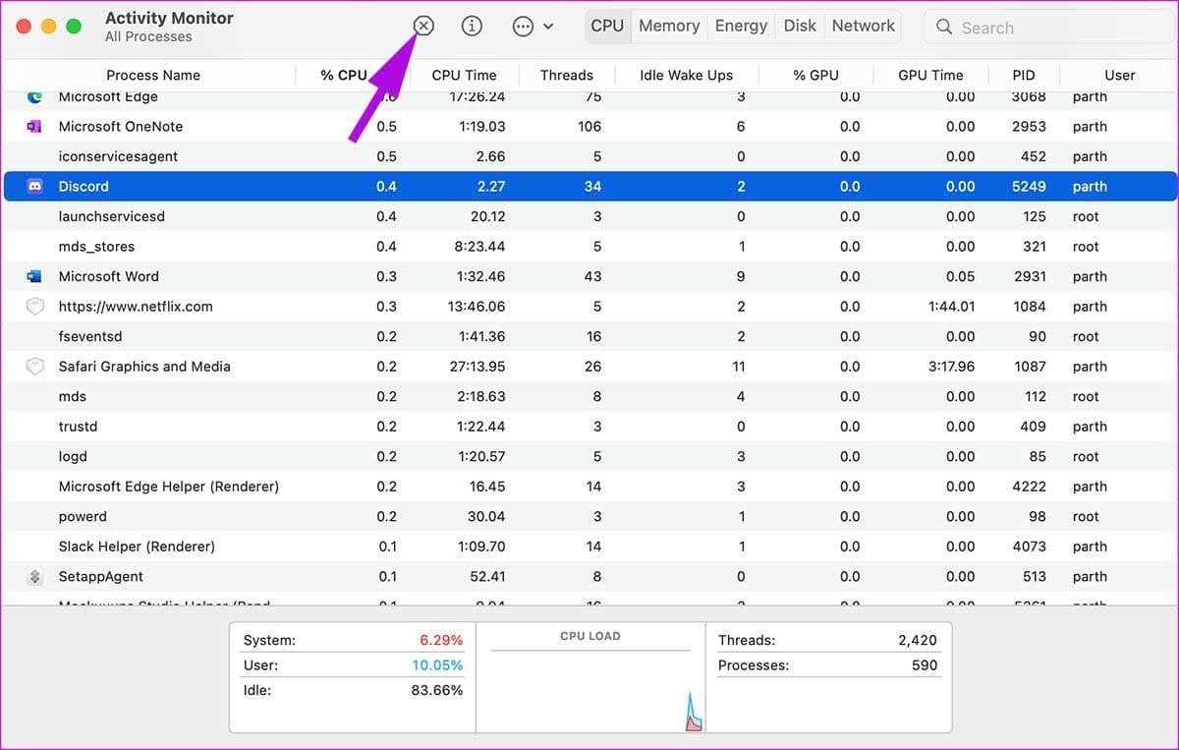The height and width of the screenshot is (750, 1179).
Task: Select the iconservicesagent process row
Action: point(589,156)
